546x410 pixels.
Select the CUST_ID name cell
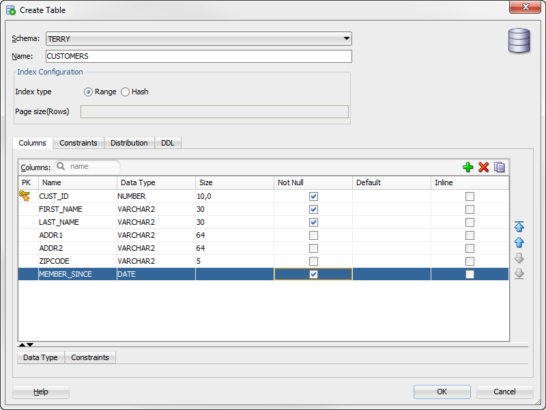pos(78,196)
